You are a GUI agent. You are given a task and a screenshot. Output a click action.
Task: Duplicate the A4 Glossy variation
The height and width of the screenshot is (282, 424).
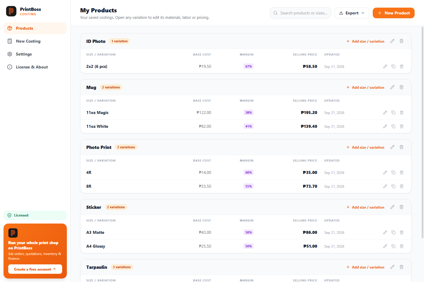coord(393,246)
